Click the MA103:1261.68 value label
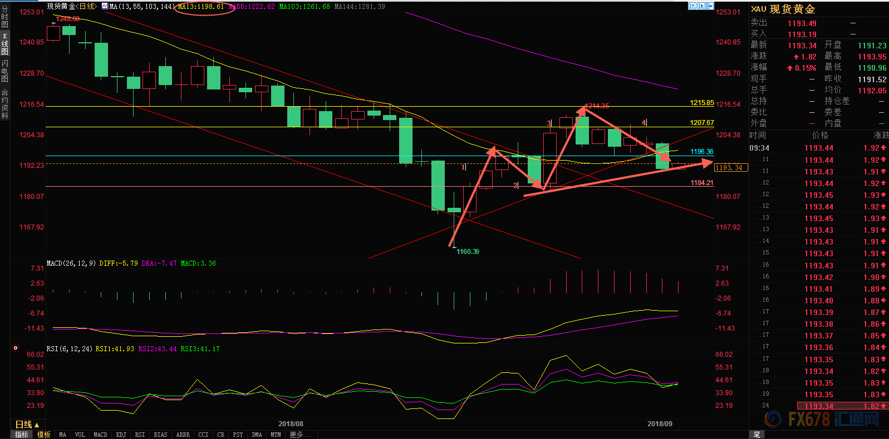 pos(304,7)
